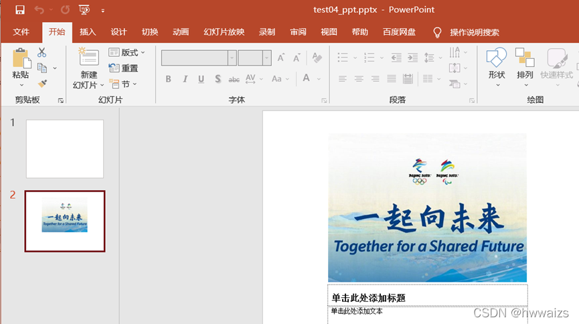Justify text alignment
Screen dimensions: 579x324
pos(392,79)
